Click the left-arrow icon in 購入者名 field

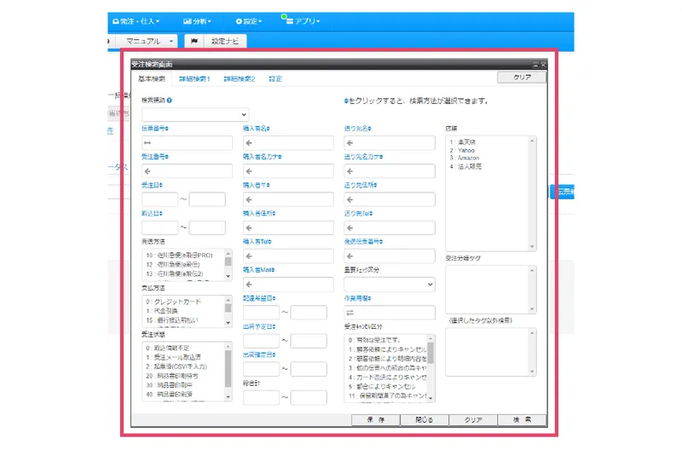point(249,142)
